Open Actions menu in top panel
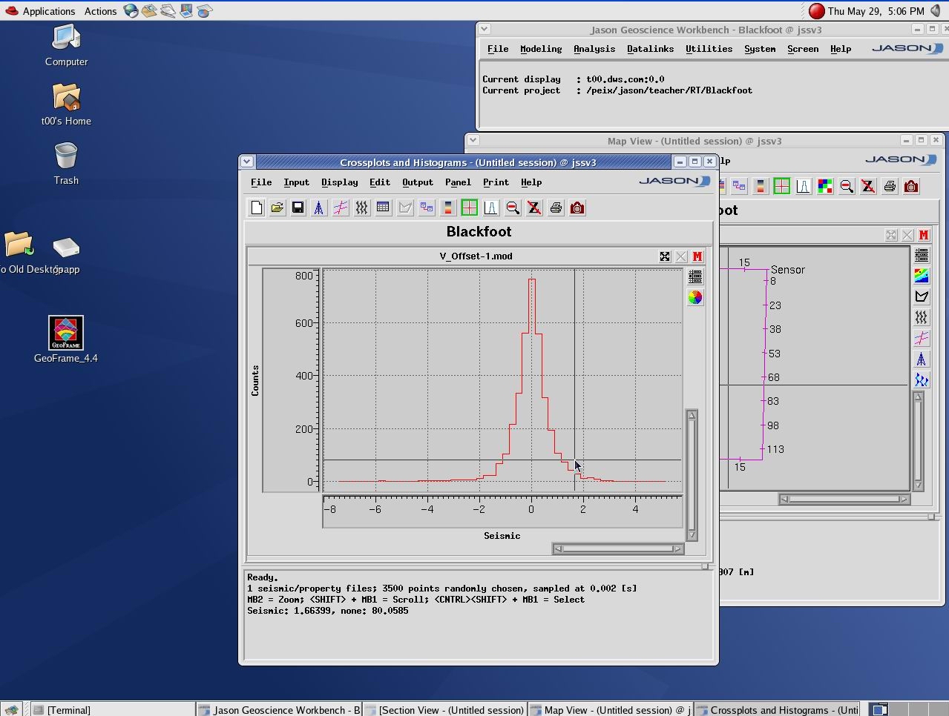Viewport: 949px width, 716px height. coord(100,11)
